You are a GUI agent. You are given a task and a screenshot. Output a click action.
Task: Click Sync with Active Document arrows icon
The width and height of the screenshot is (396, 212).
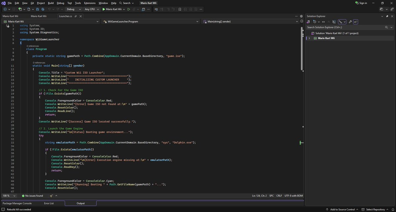click(323, 22)
